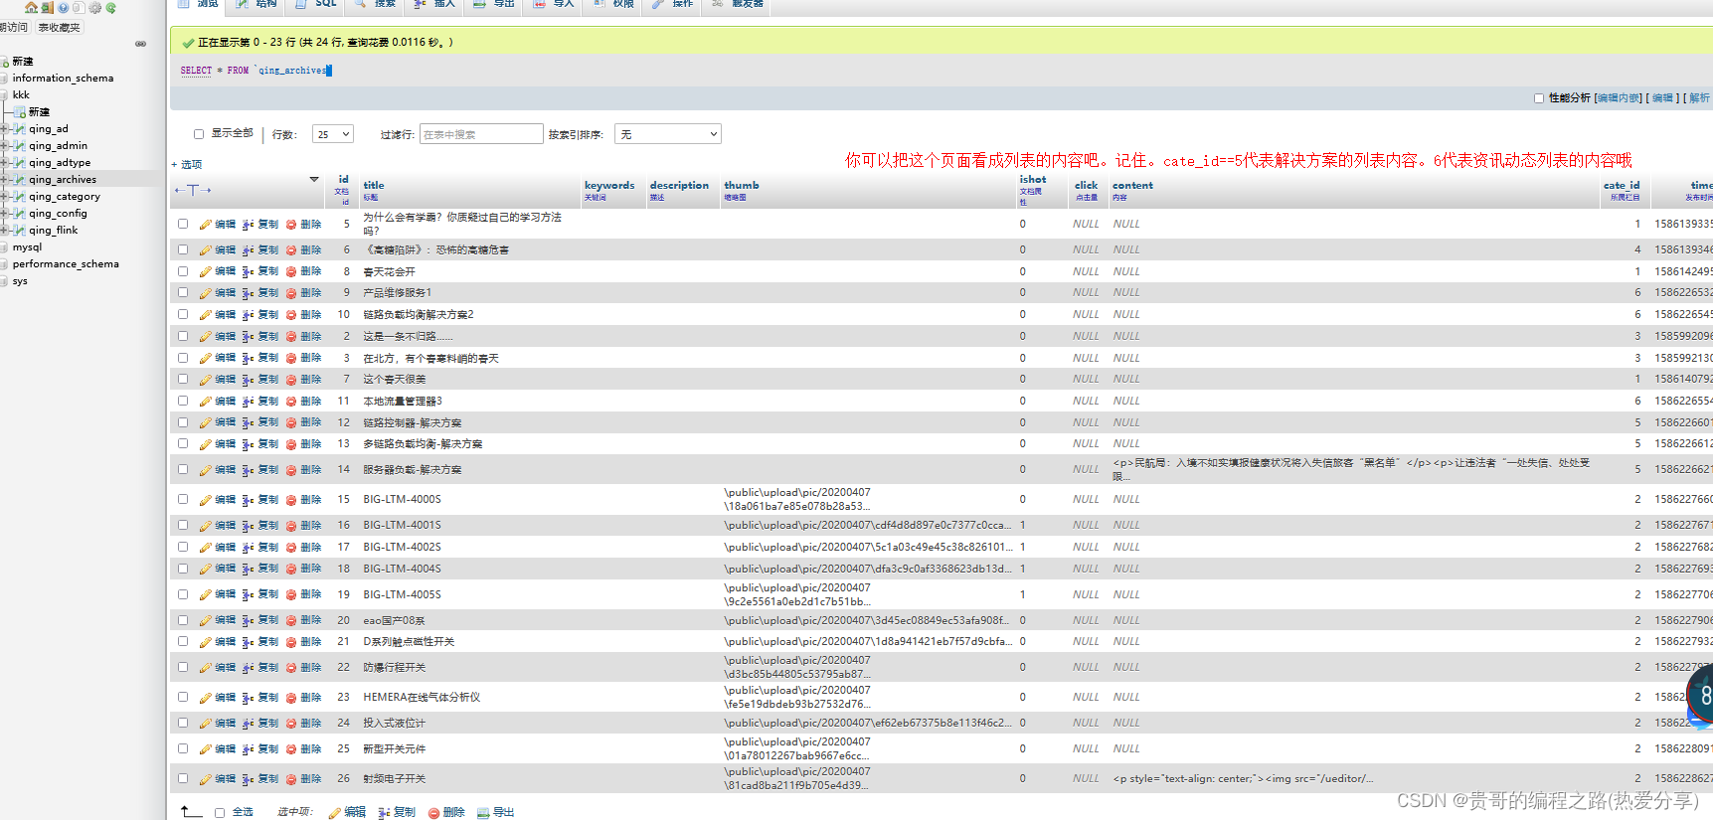Screen dimensions: 1713x820
Task: Click the copy icon for row id 6
Action: click(248, 250)
